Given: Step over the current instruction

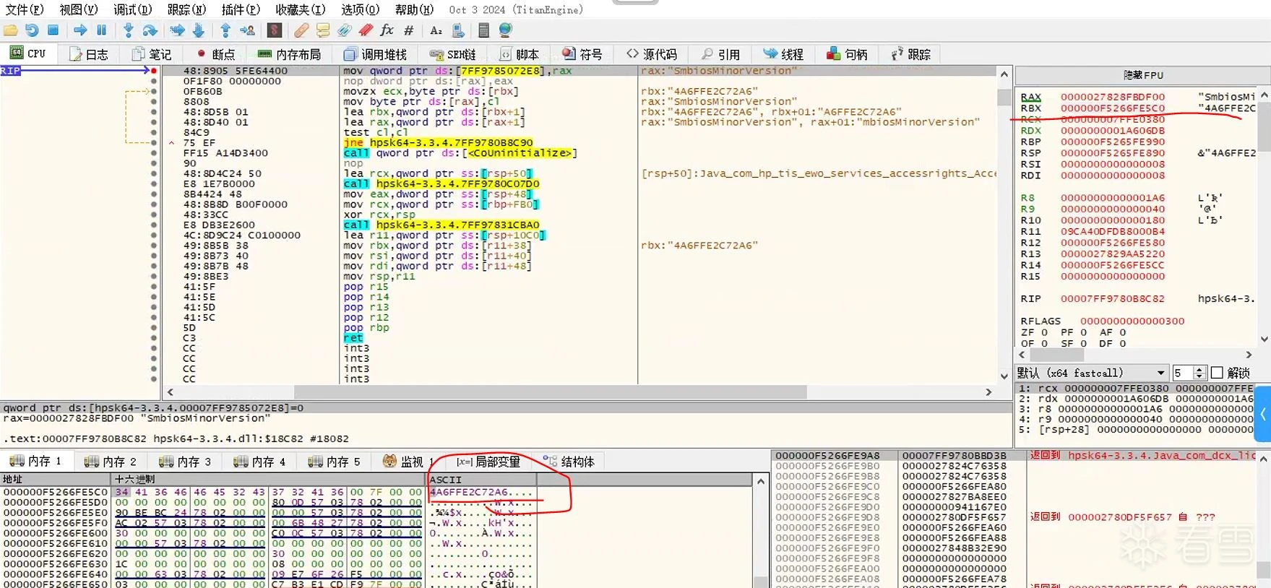Looking at the screenshot, I should point(150,30).
